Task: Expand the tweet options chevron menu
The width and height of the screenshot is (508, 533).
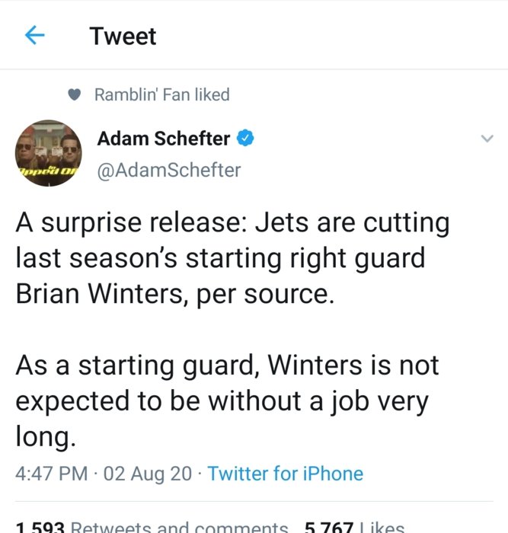Action: [487, 139]
